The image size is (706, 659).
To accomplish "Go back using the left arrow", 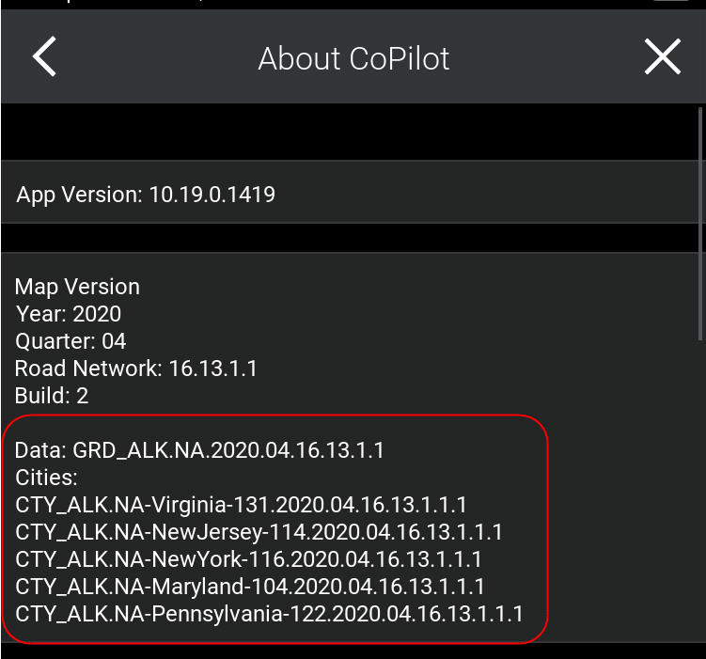I will click(44, 57).
